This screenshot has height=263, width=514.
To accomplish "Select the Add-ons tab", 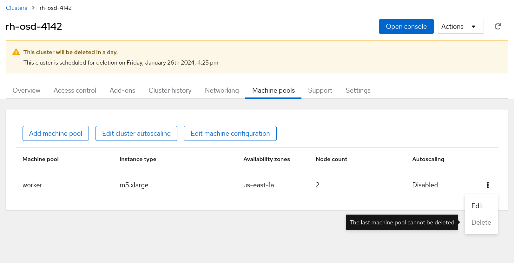I will [122, 91].
